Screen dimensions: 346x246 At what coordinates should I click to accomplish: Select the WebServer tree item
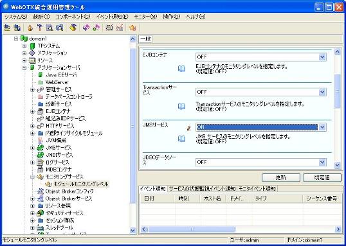[x=57, y=82]
